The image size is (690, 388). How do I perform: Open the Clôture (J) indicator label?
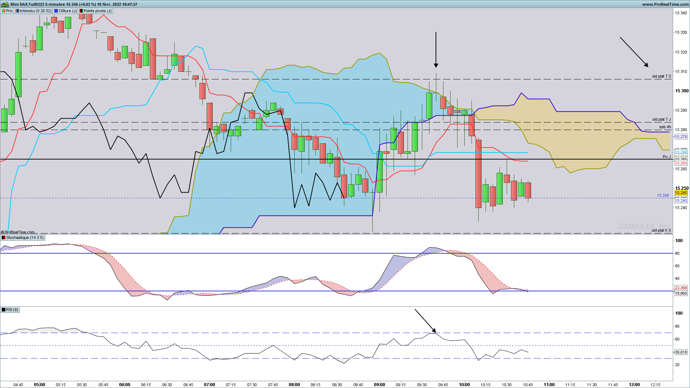pyautogui.click(x=65, y=11)
